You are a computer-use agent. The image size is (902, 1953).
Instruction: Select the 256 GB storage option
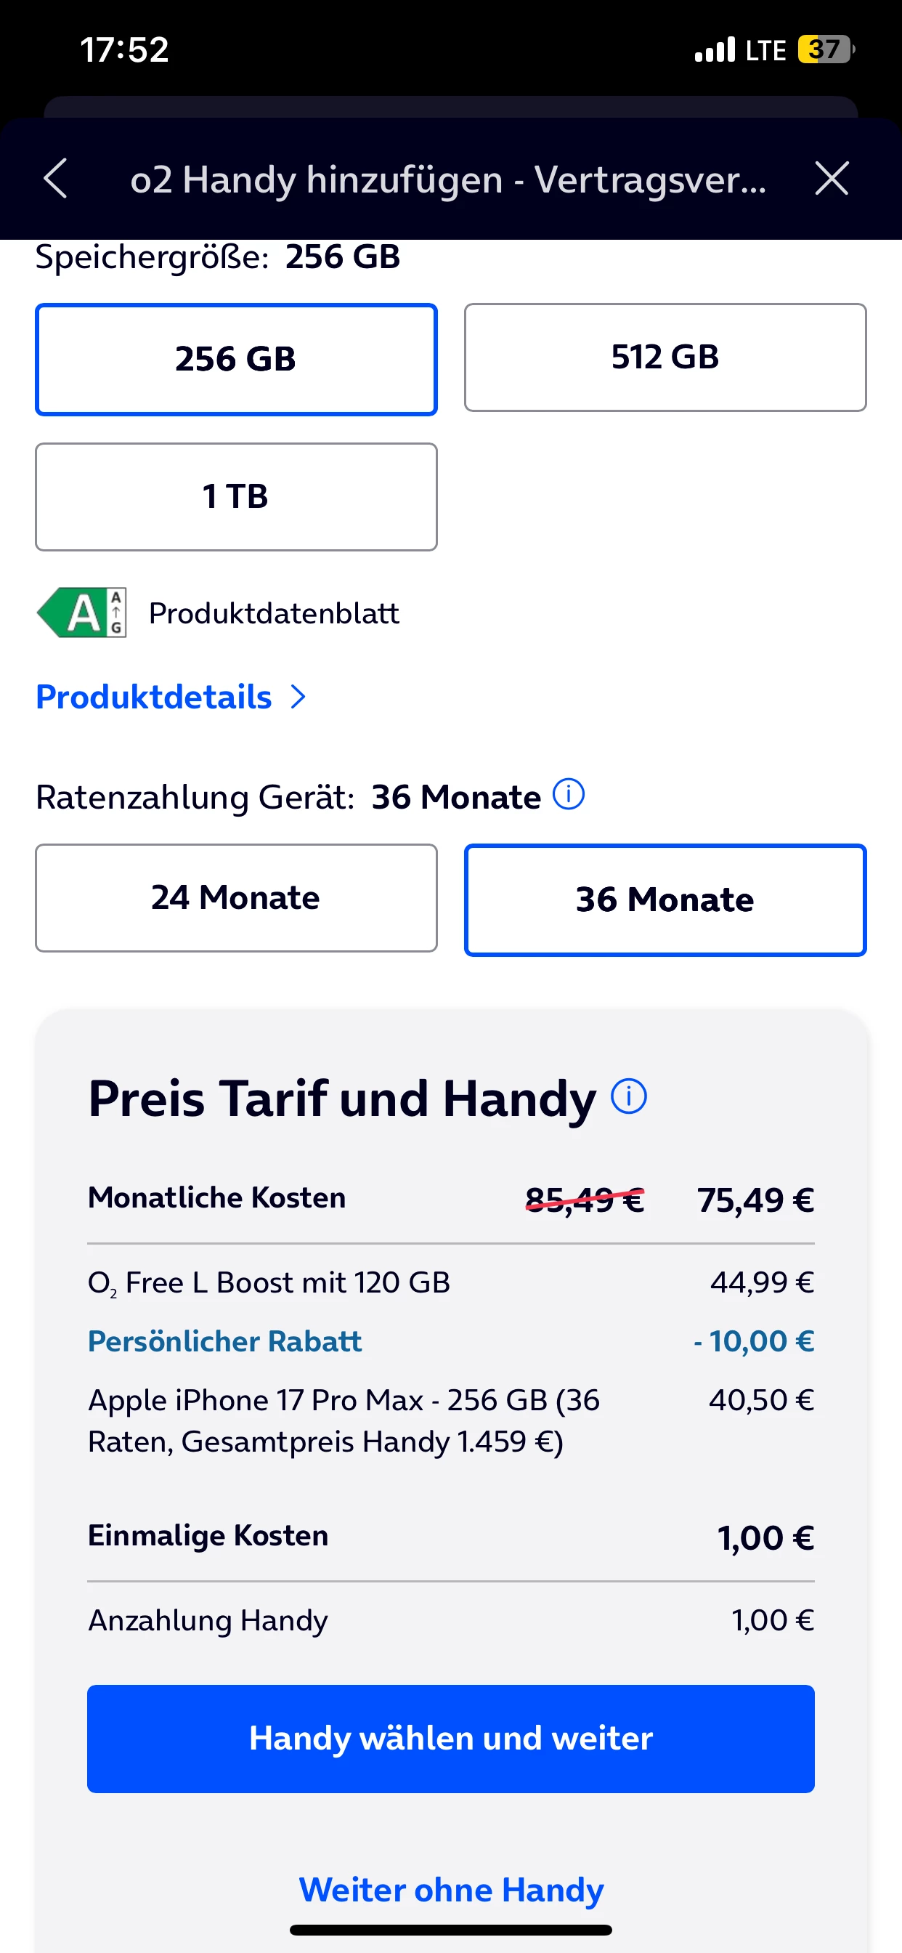[237, 360]
